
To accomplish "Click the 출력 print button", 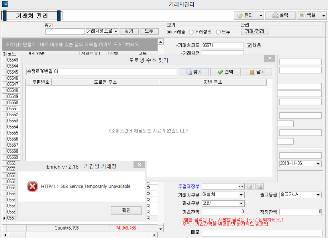I will click(x=280, y=15).
